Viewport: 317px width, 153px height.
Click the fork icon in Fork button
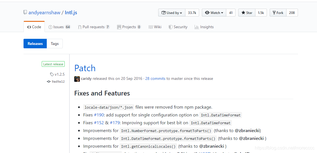274,13
